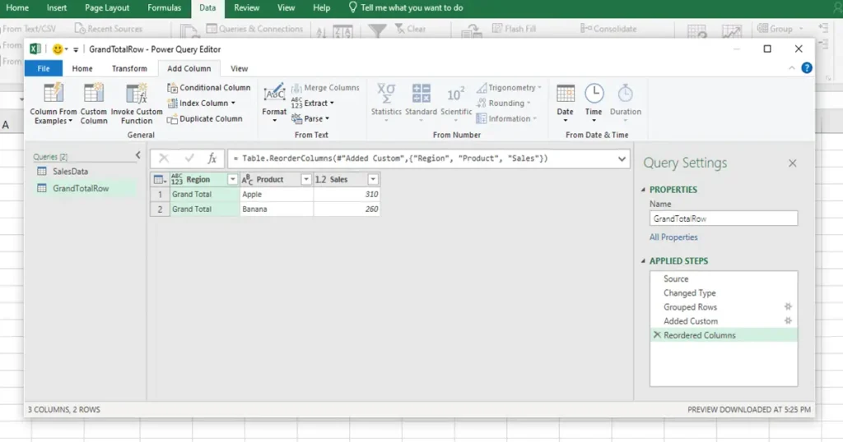
Task: Cancel formula edit with X icon
Action: pos(164,159)
